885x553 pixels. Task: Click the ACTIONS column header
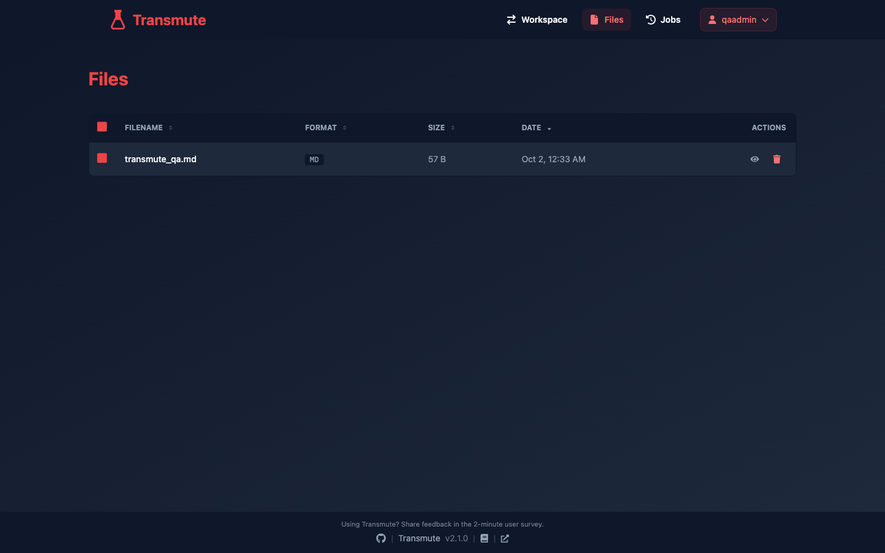tap(769, 128)
